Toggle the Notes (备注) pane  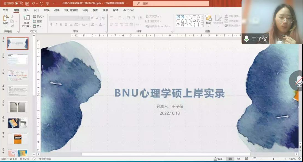coord(218,159)
